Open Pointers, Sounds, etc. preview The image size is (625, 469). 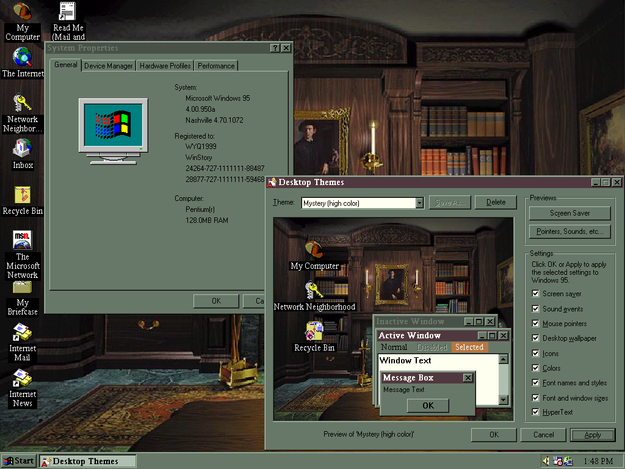570,231
